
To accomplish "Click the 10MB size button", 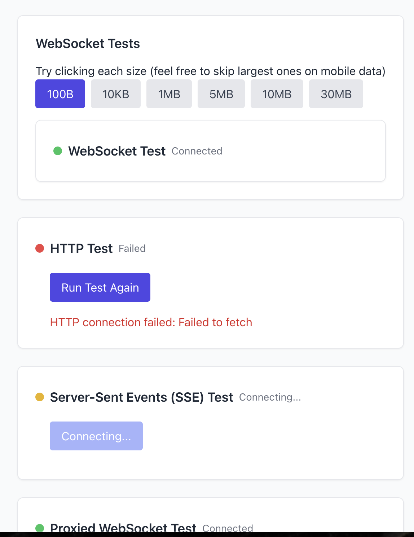I will point(277,94).
